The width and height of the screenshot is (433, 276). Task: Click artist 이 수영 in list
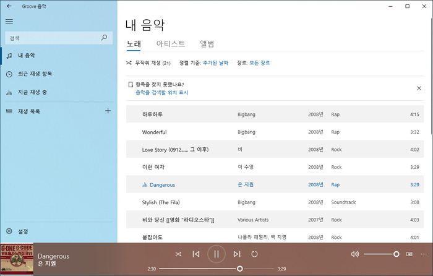(x=246, y=167)
